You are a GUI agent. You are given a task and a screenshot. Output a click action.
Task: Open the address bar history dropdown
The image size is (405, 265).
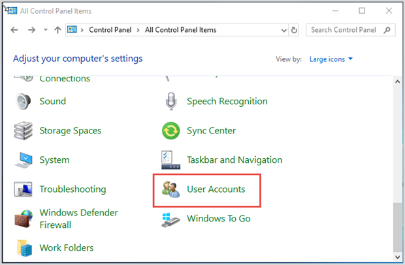tap(283, 30)
